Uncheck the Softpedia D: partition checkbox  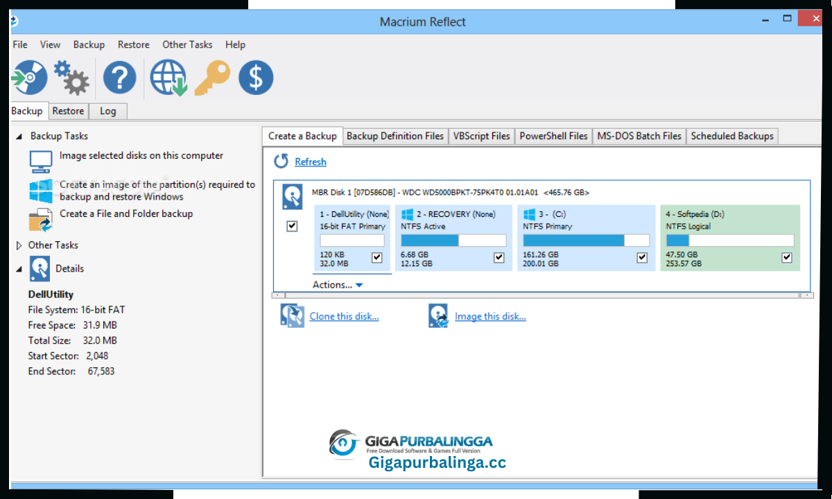[787, 258]
